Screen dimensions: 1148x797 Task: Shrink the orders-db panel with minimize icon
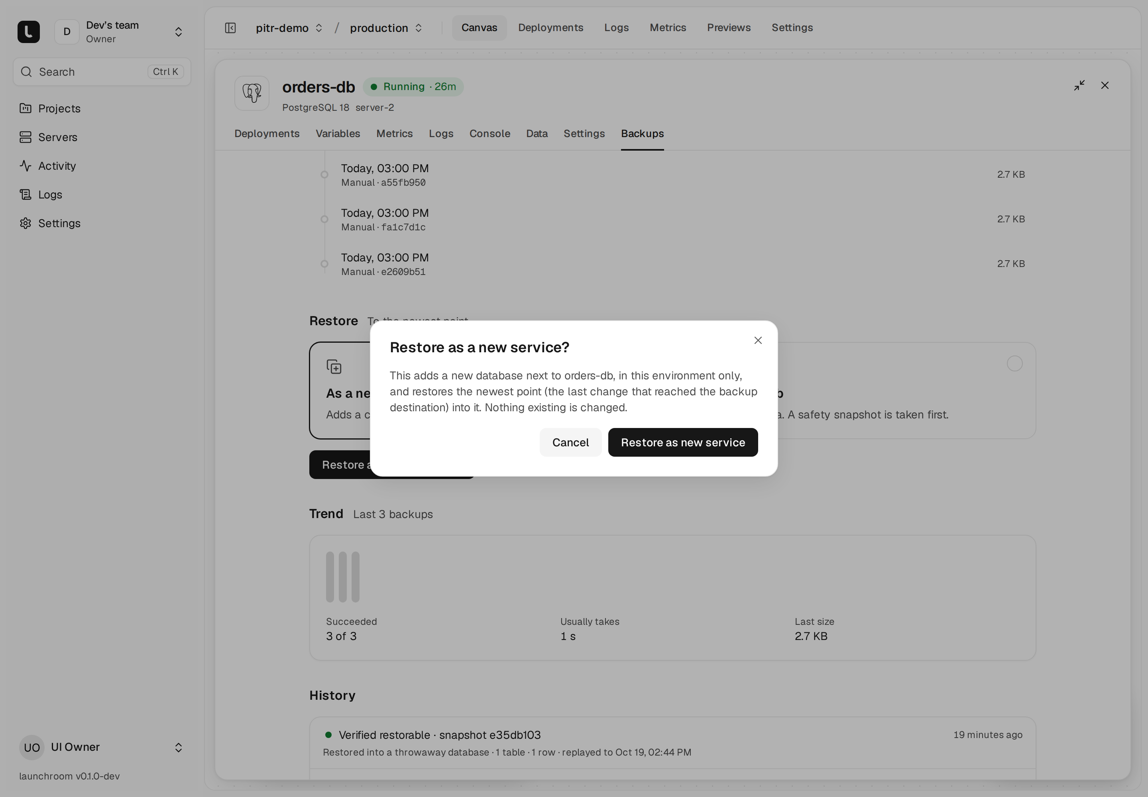tap(1079, 85)
